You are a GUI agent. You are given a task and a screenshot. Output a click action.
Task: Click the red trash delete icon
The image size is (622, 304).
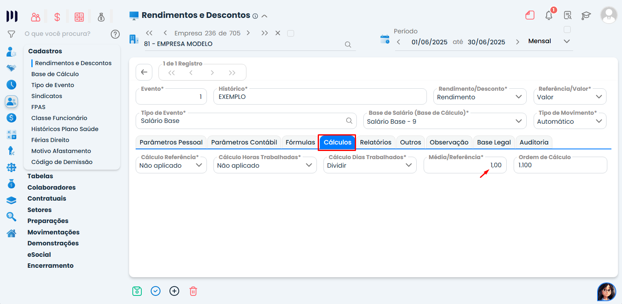tap(193, 291)
